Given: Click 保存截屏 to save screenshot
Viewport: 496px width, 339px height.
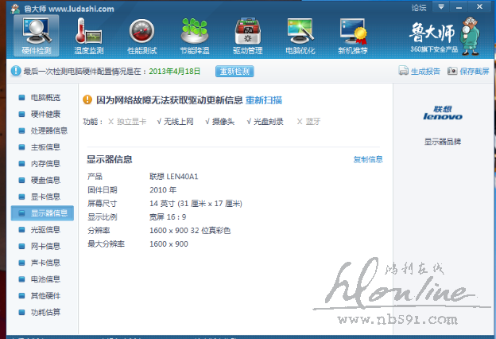Looking at the screenshot, I should pyautogui.click(x=469, y=71).
